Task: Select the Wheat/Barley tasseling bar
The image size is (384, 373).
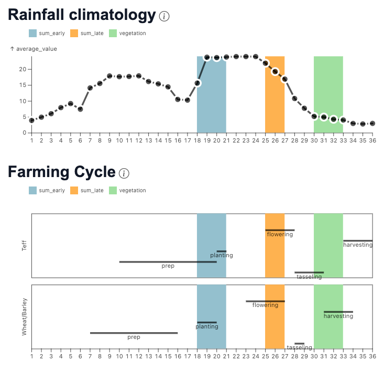Action: 299,344
